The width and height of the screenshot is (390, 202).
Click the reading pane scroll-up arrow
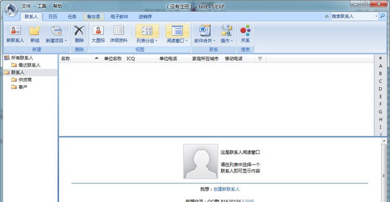pyautogui.click(x=384, y=141)
